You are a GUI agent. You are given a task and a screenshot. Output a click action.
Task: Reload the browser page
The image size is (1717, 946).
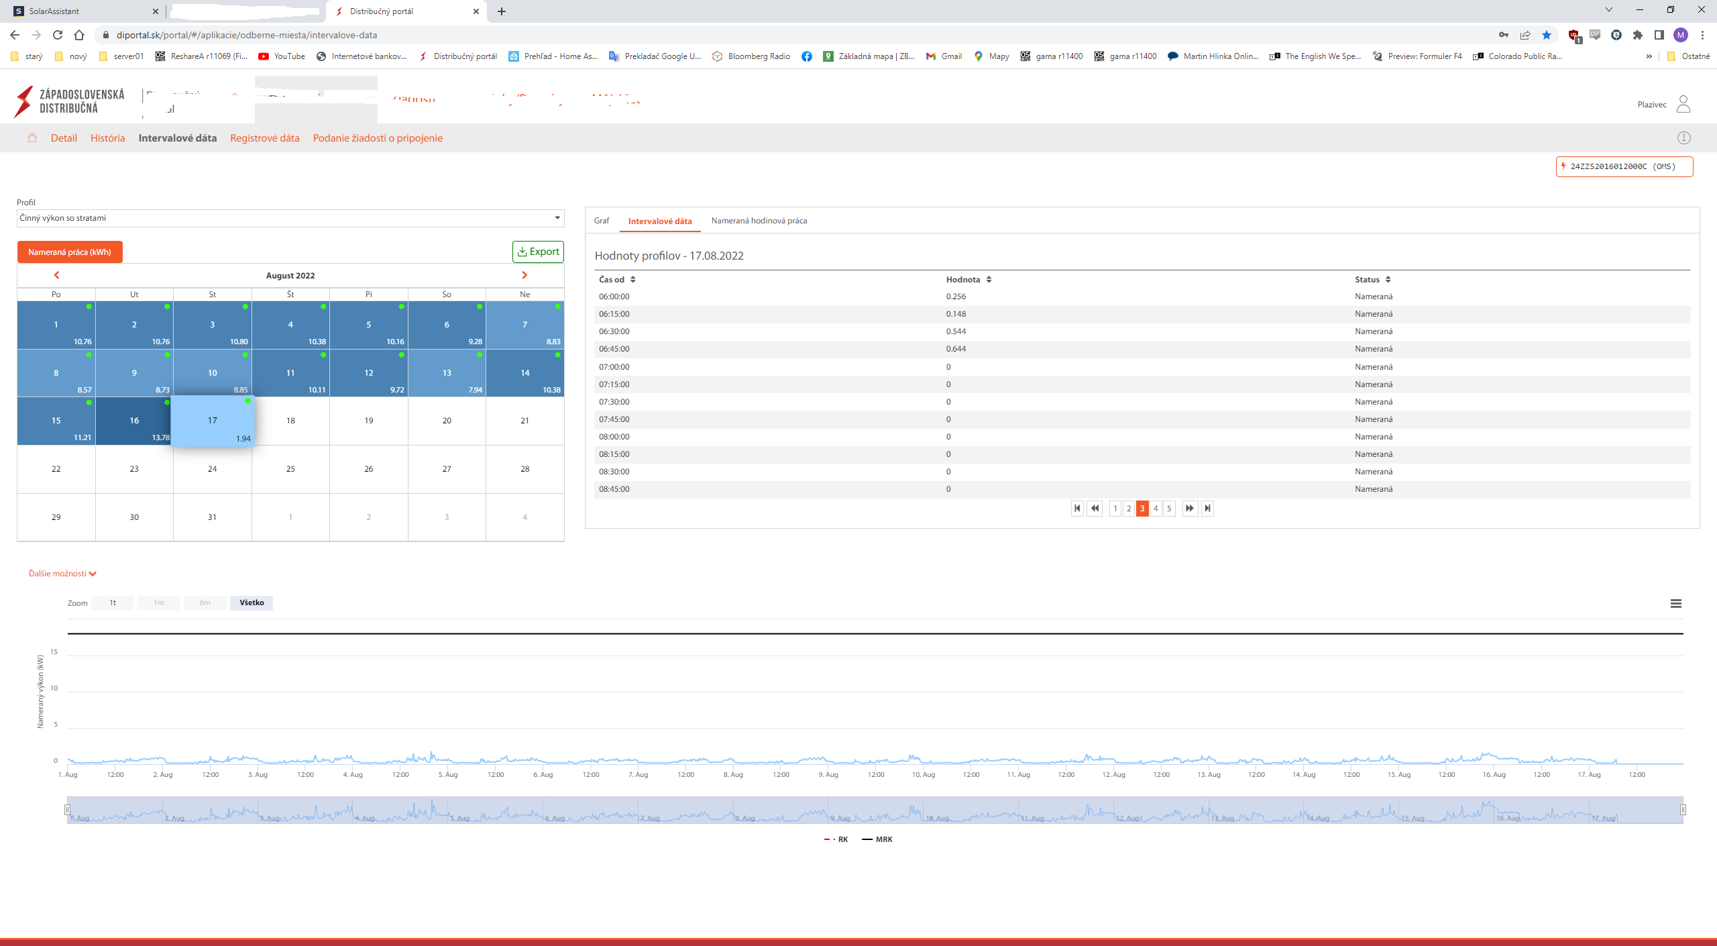pyautogui.click(x=58, y=35)
